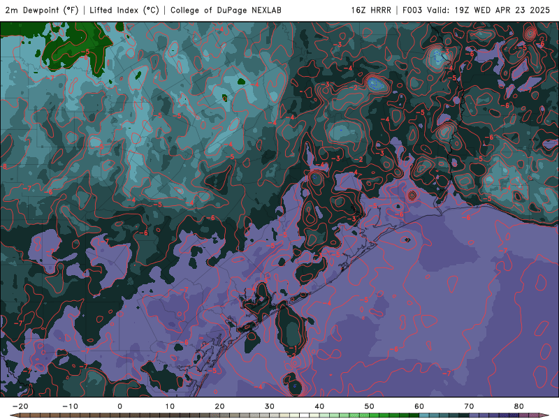The image size is (559, 419).
Task: Click the 20 label on the color scale
Action: (x=219, y=406)
